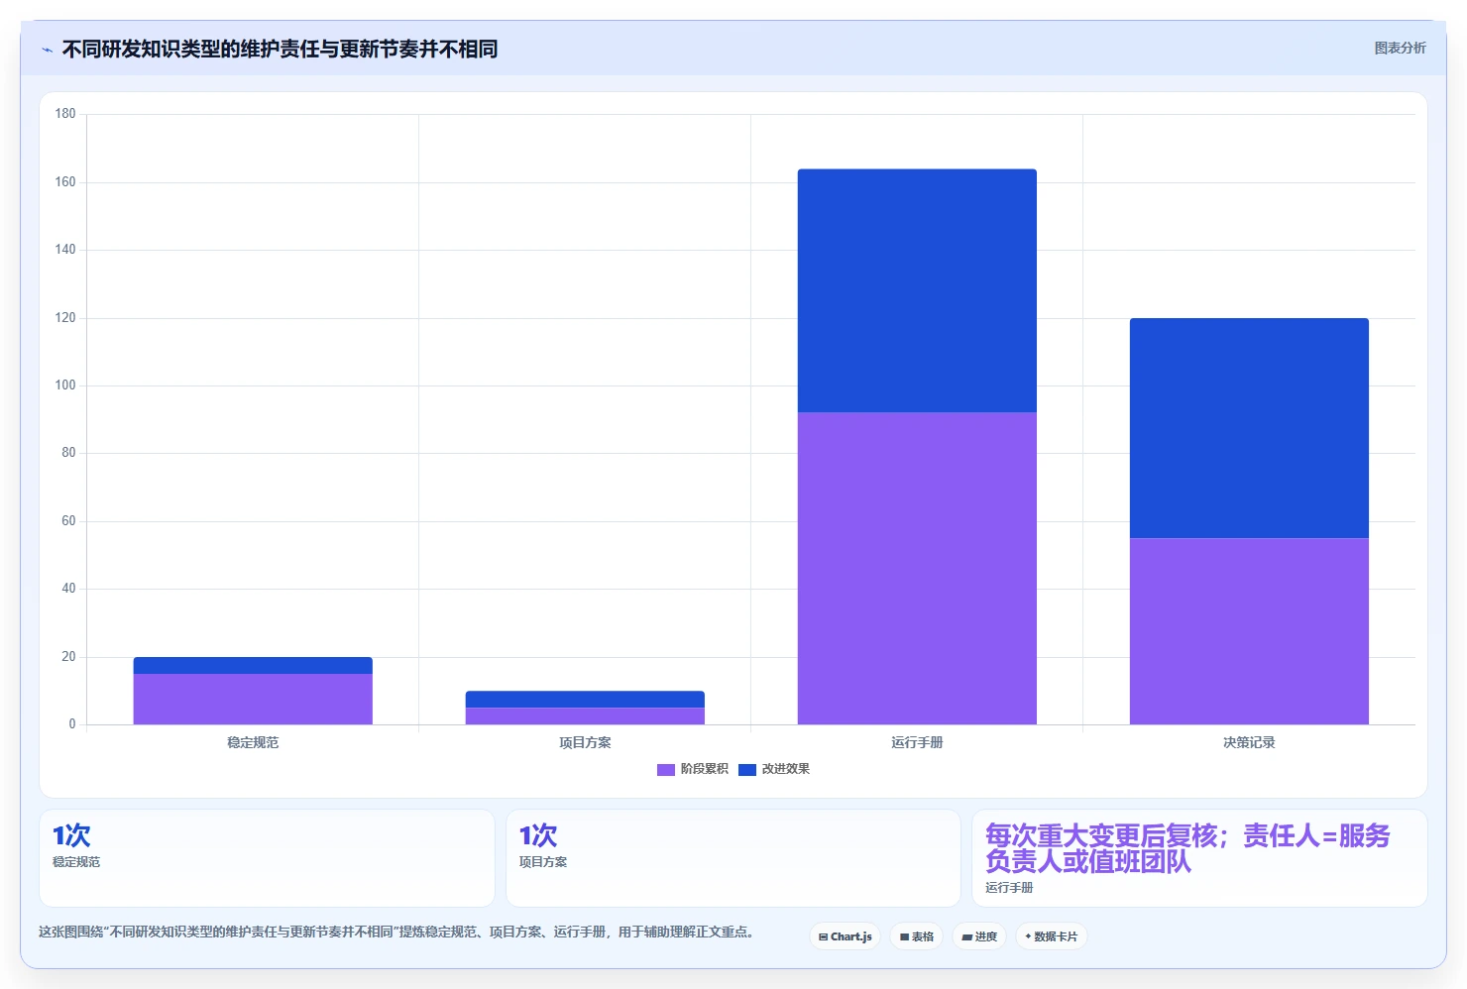Click the purple segment of 稳定规范 bar
Screen dimensions: 1467x989
click(x=253, y=699)
